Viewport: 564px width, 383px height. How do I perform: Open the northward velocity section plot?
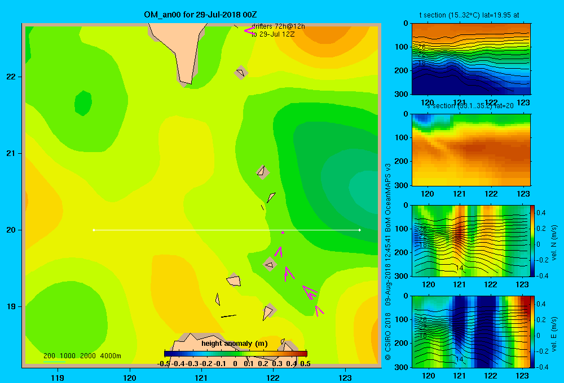471,241
